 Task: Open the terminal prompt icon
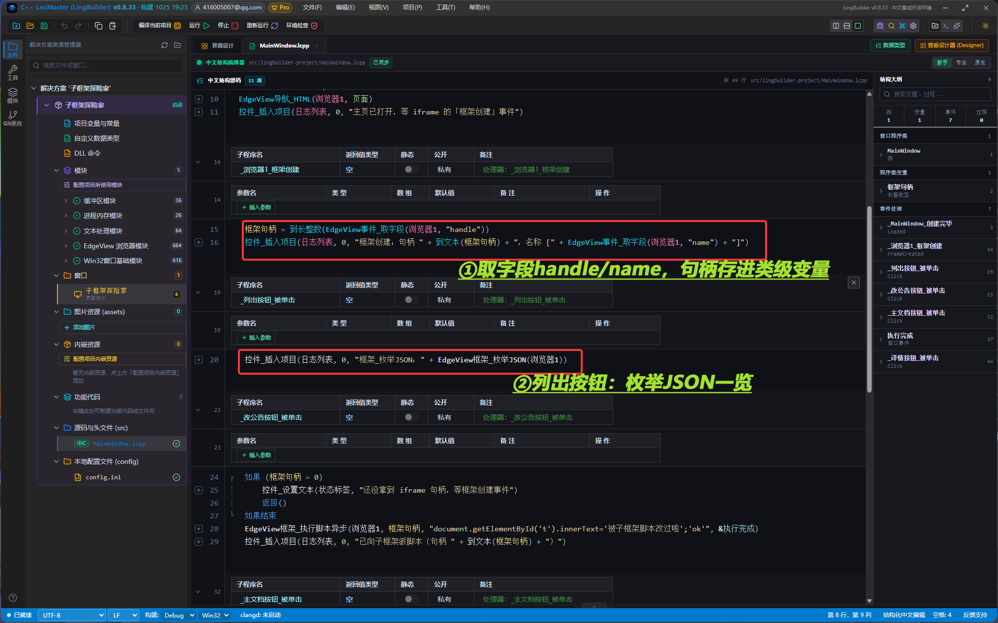pyautogui.click(x=946, y=26)
